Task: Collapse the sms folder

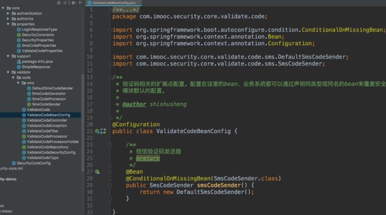Action: point(18,83)
